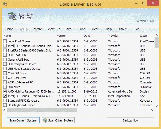This screenshot has width=161, height=129.
Task: Uncheck Intel 5 Series SATA AHCI driver
Action: [5, 96]
